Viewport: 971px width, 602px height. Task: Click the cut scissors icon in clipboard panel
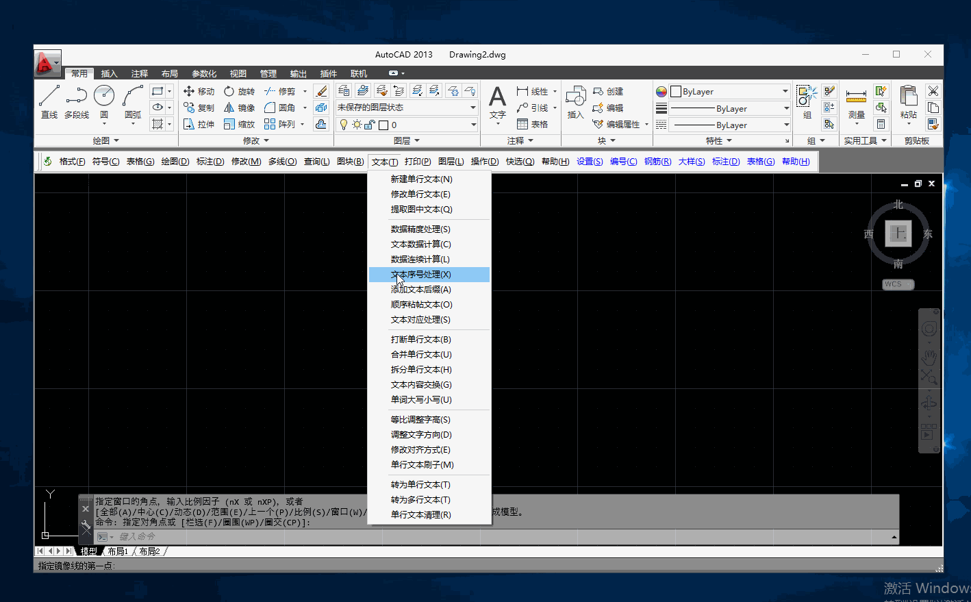click(933, 91)
